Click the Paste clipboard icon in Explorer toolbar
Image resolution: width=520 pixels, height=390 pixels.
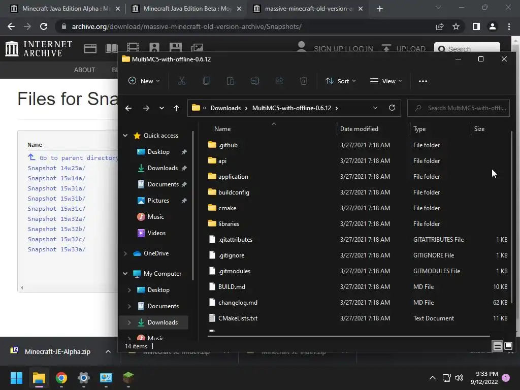click(x=231, y=81)
